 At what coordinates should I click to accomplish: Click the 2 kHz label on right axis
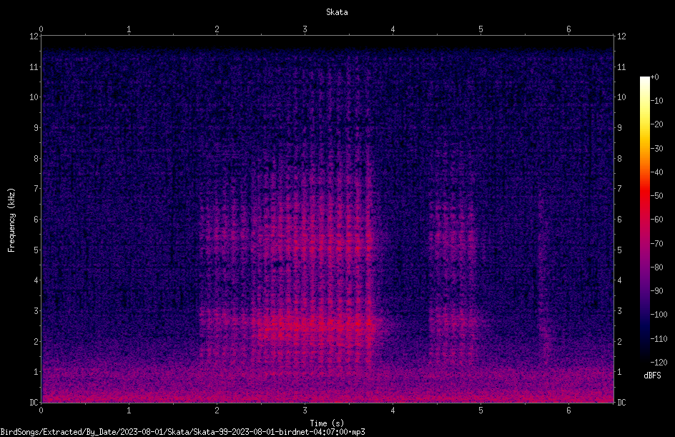pos(619,341)
